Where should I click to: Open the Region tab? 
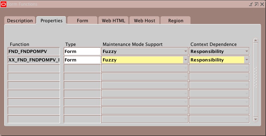(x=176, y=20)
